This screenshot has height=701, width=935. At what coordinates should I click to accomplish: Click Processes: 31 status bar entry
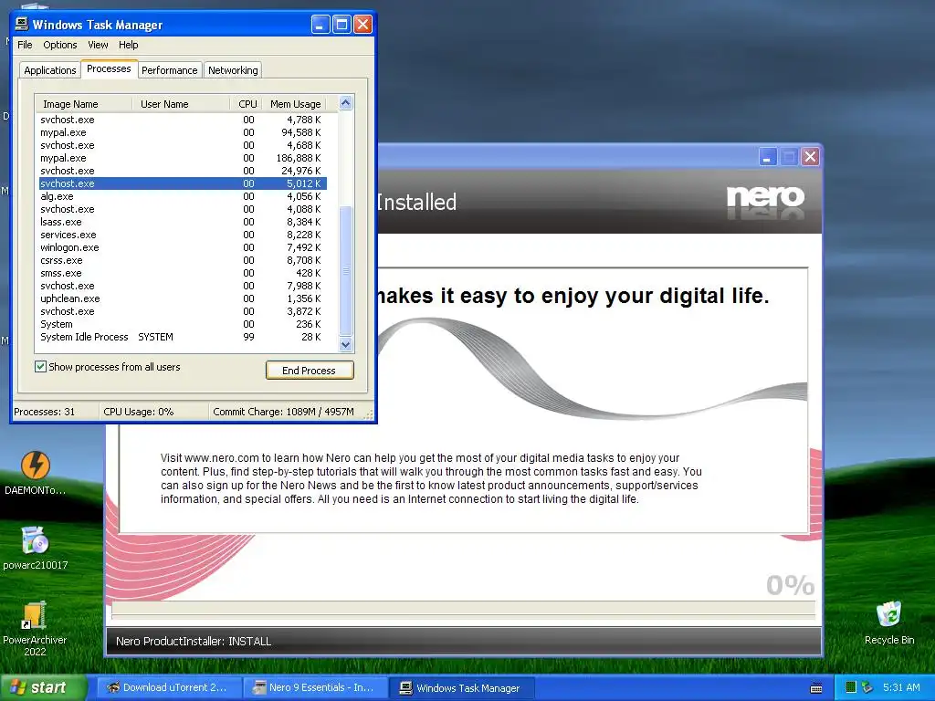pyautogui.click(x=56, y=412)
